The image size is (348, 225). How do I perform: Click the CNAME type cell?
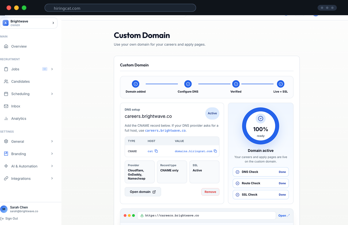pyautogui.click(x=132, y=151)
